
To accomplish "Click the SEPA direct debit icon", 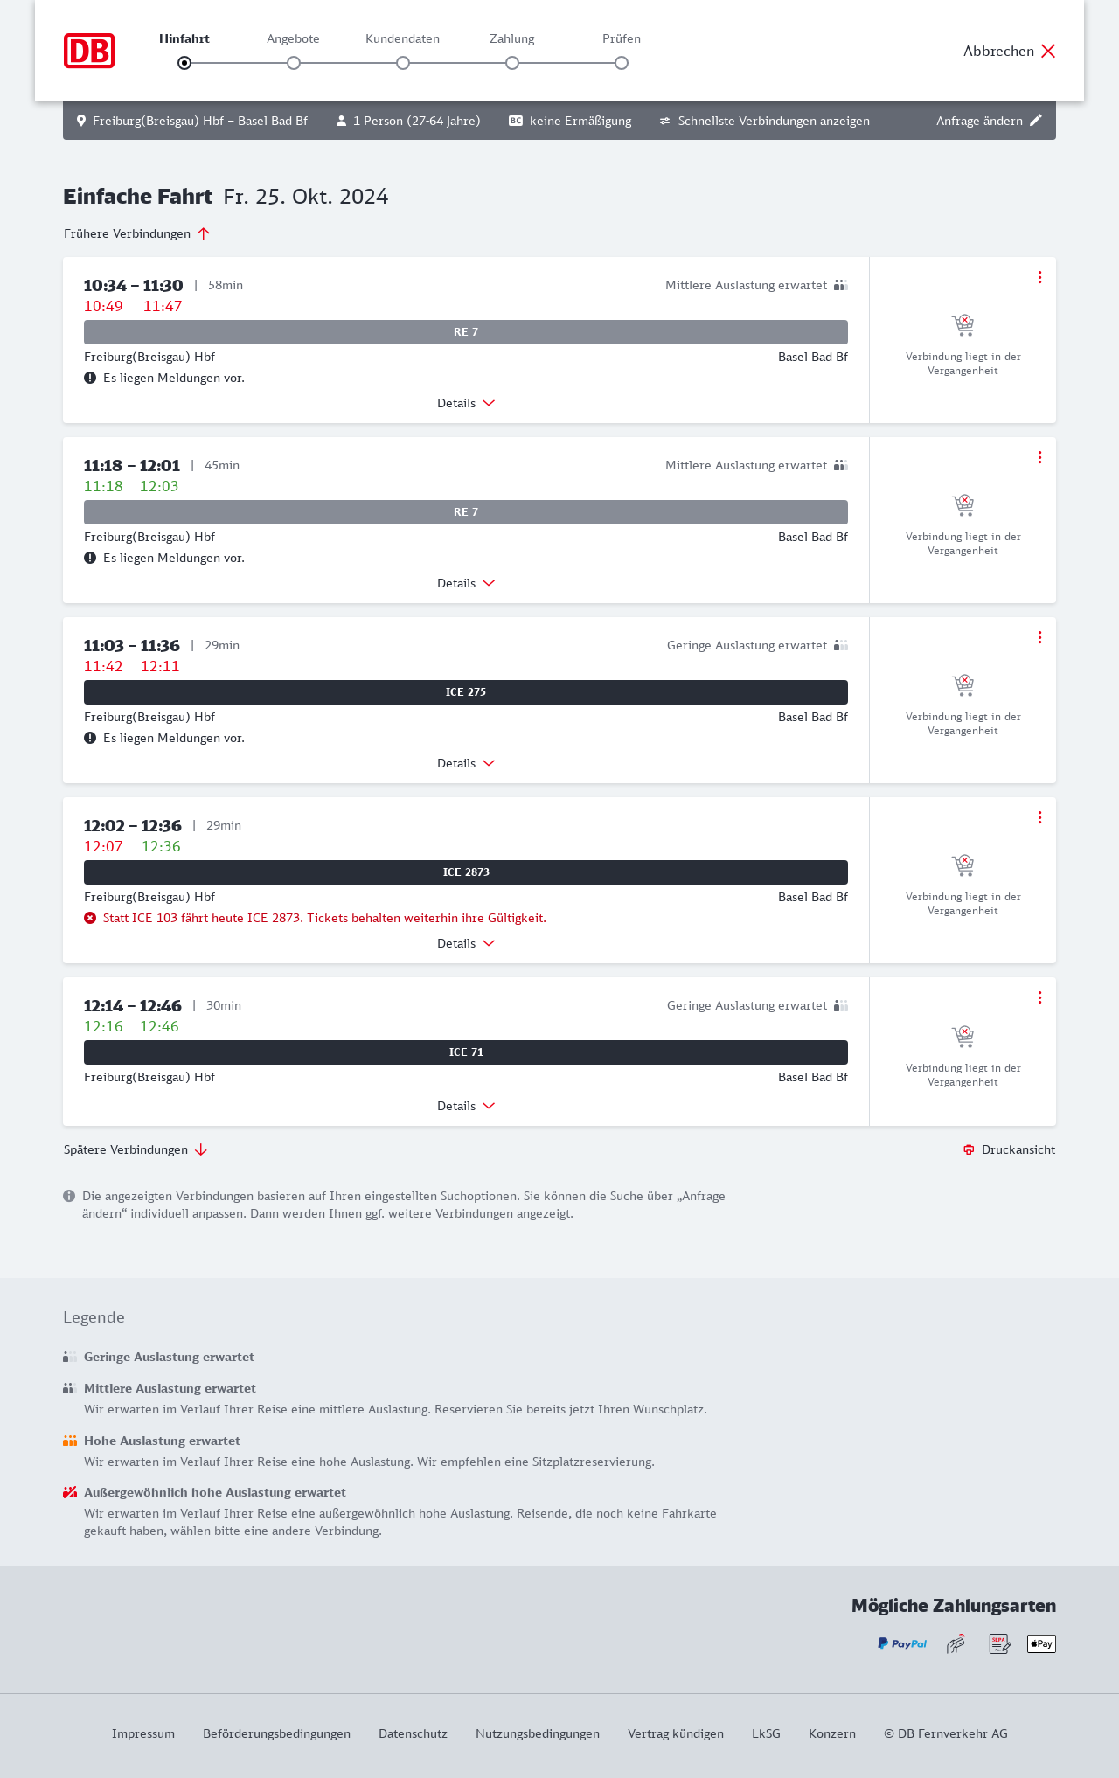I will (x=999, y=1643).
